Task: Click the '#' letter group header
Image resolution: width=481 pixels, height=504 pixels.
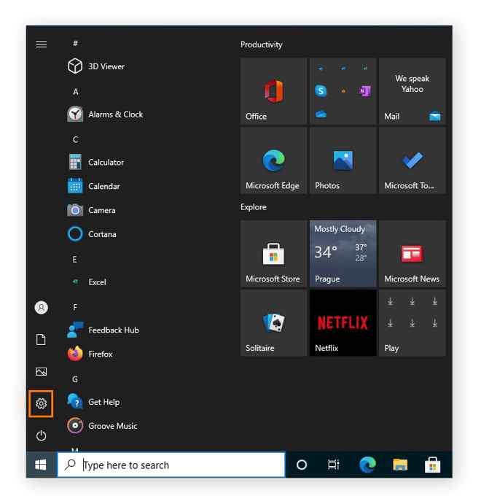Action: [x=75, y=43]
